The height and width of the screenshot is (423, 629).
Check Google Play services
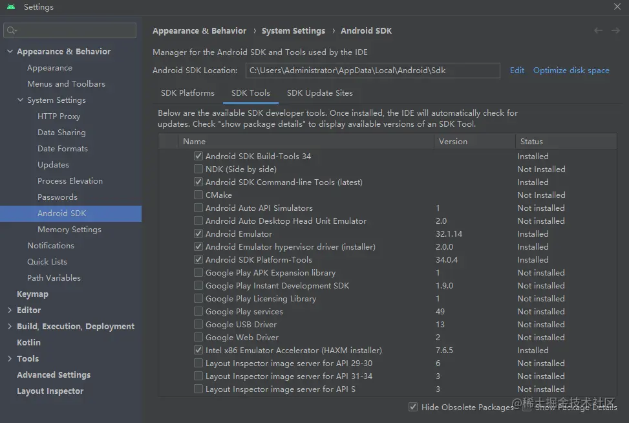click(198, 311)
